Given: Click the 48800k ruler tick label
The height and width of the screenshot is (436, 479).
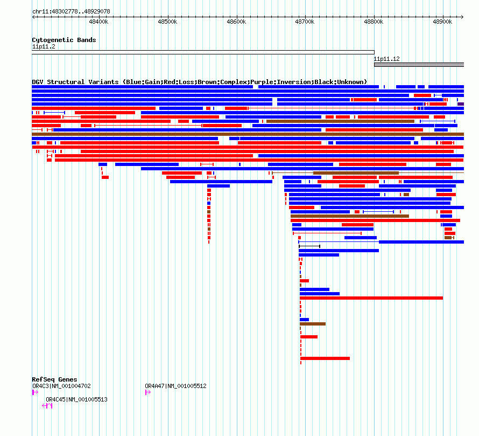Looking at the screenshot, I should (x=374, y=22).
